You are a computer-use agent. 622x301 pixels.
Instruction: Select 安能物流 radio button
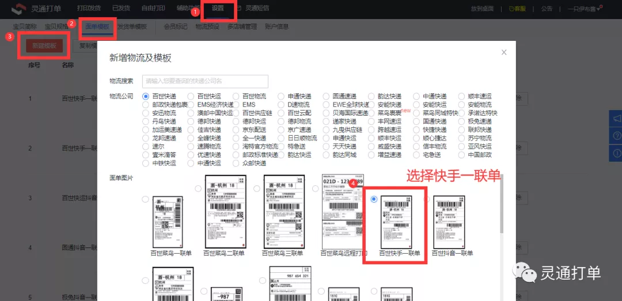coord(462,105)
